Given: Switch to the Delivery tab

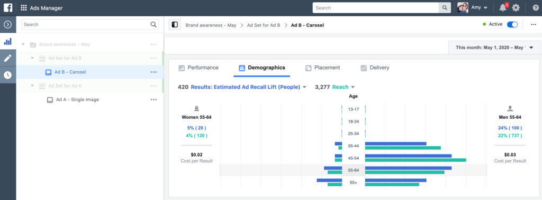Looking at the screenshot, I should coord(375,68).
